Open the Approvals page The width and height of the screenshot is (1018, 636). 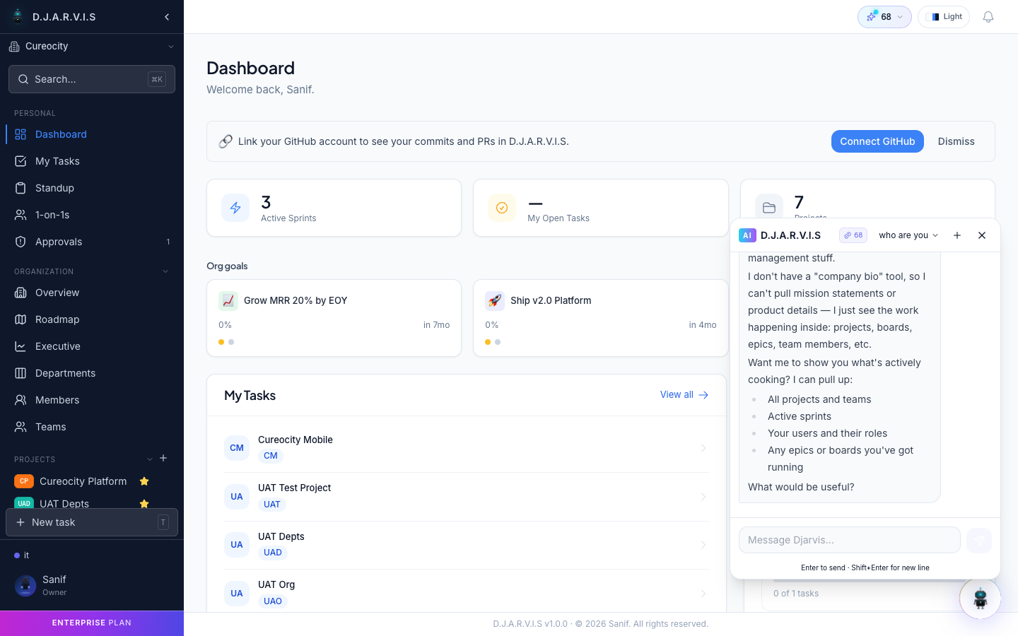92,242
